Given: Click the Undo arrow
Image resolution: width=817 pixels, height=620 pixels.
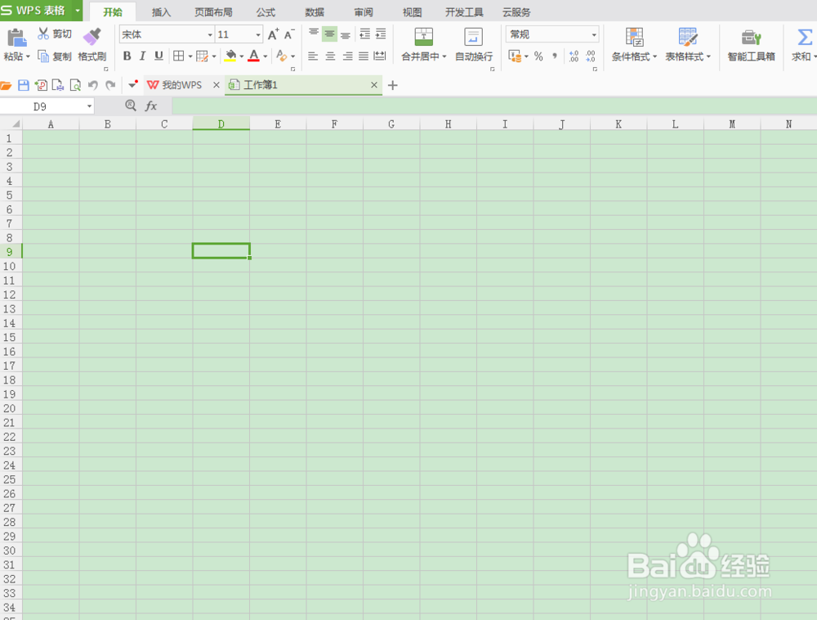Looking at the screenshot, I should pyautogui.click(x=93, y=85).
